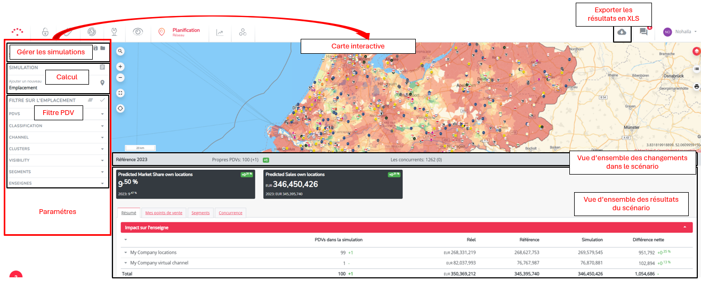
Task: Open the wrench tools module icon
Action: point(114,32)
